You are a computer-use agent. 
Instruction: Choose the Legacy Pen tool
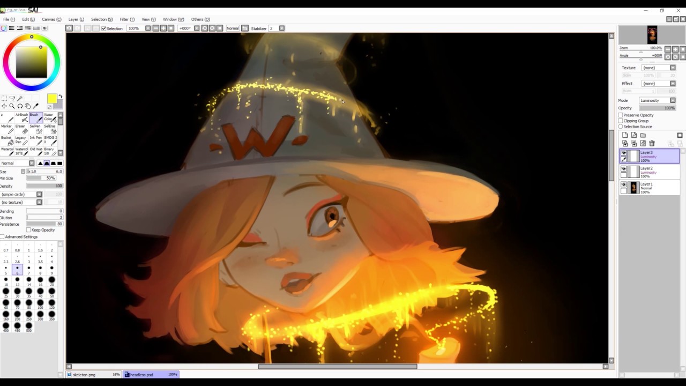(x=21, y=141)
